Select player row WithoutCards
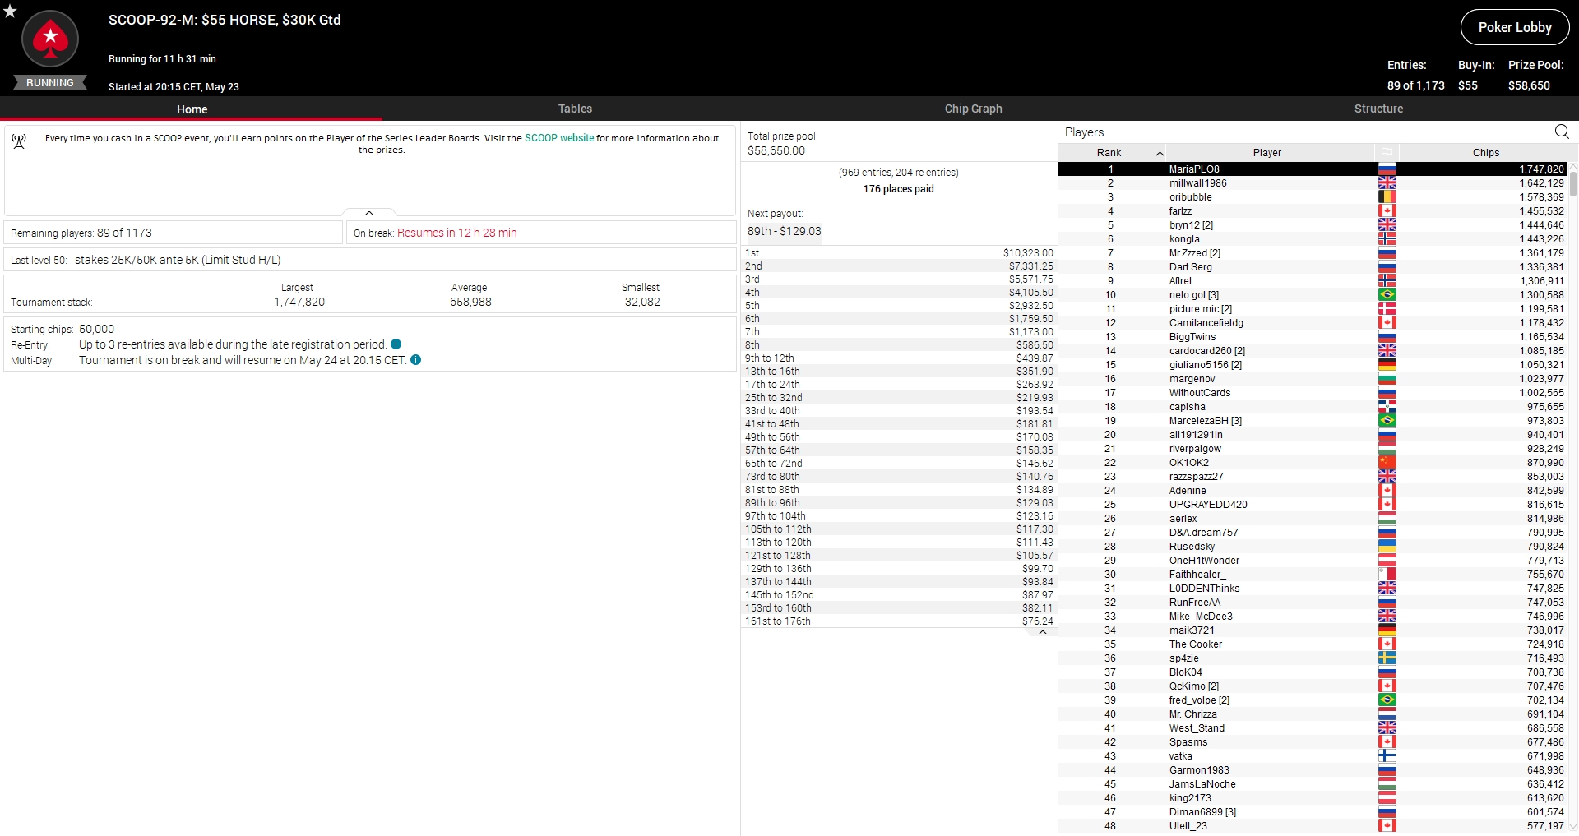The width and height of the screenshot is (1579, 836). pyautogui.click(x=1313, y=393)
